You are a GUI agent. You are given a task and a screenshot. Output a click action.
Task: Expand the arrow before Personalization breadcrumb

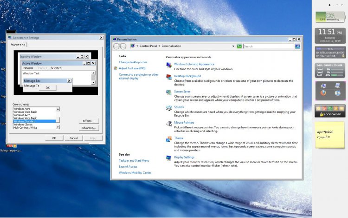159,46
